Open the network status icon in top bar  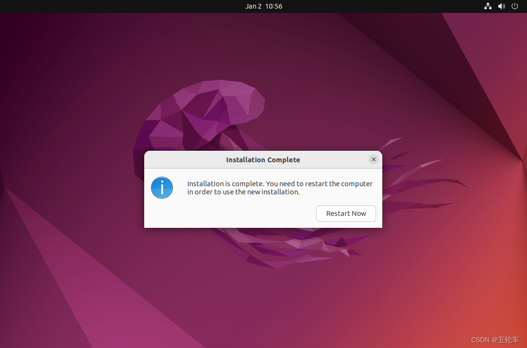click(x=488, y=6)
